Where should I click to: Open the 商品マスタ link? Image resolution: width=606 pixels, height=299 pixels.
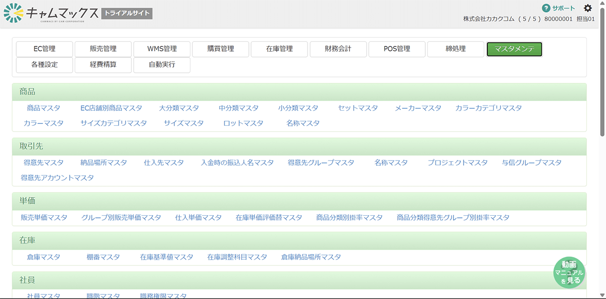pos(43,108)
